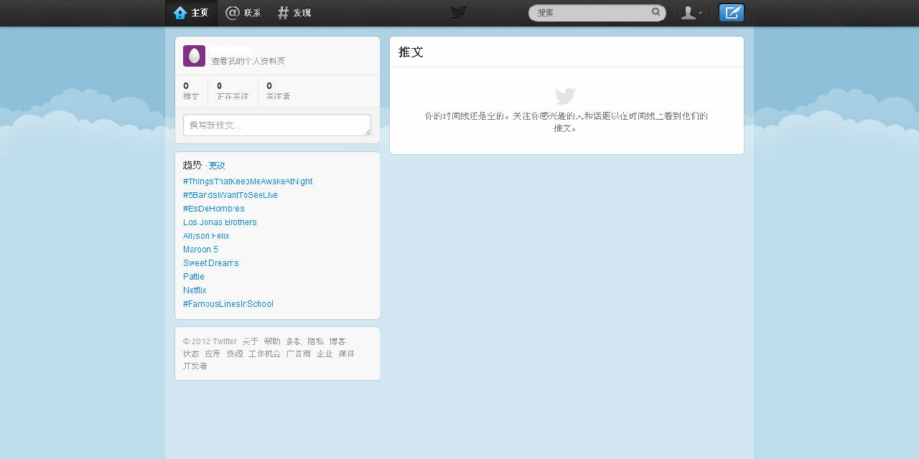Click the 企业 businesses footer link
The image size is (919, 459).
click(x=325, y=354)
